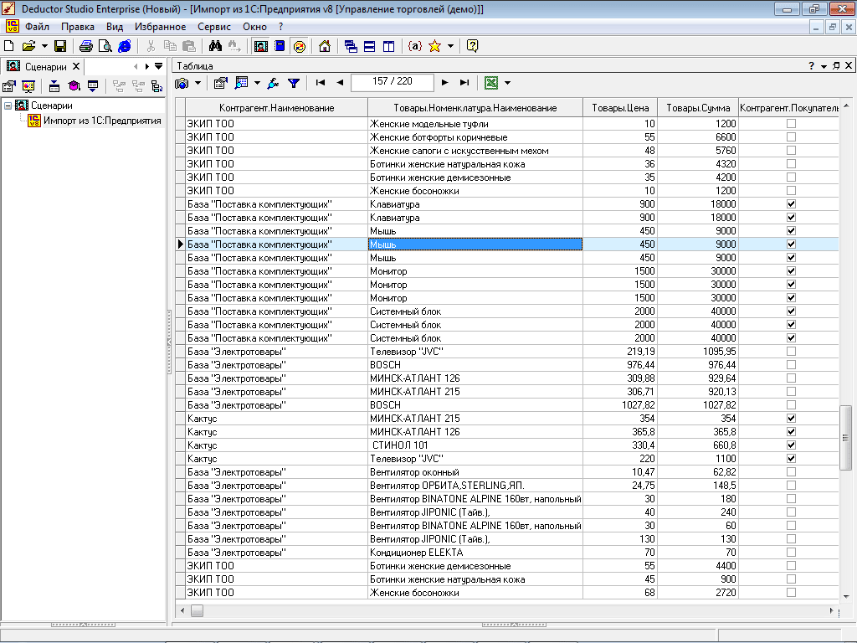The height and width of the screenshot is (643, 857).
Task: Expand the camera snapshot dropdown arrow
Action: [x=198, y=83]
